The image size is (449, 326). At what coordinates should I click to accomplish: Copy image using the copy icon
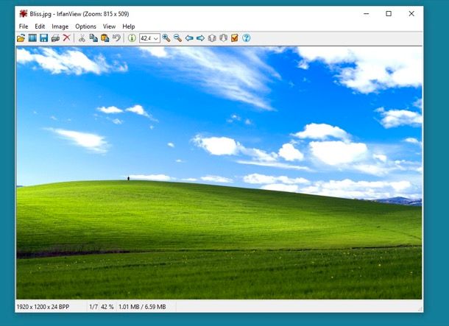[x=93, y=38]
